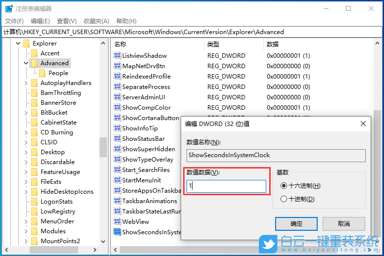Select the FileExts tree item

click(51, 182)
